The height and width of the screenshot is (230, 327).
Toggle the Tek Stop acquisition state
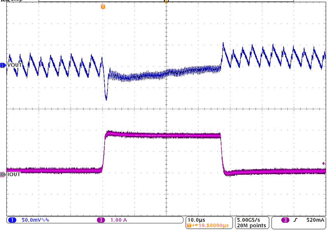point(10,2)
